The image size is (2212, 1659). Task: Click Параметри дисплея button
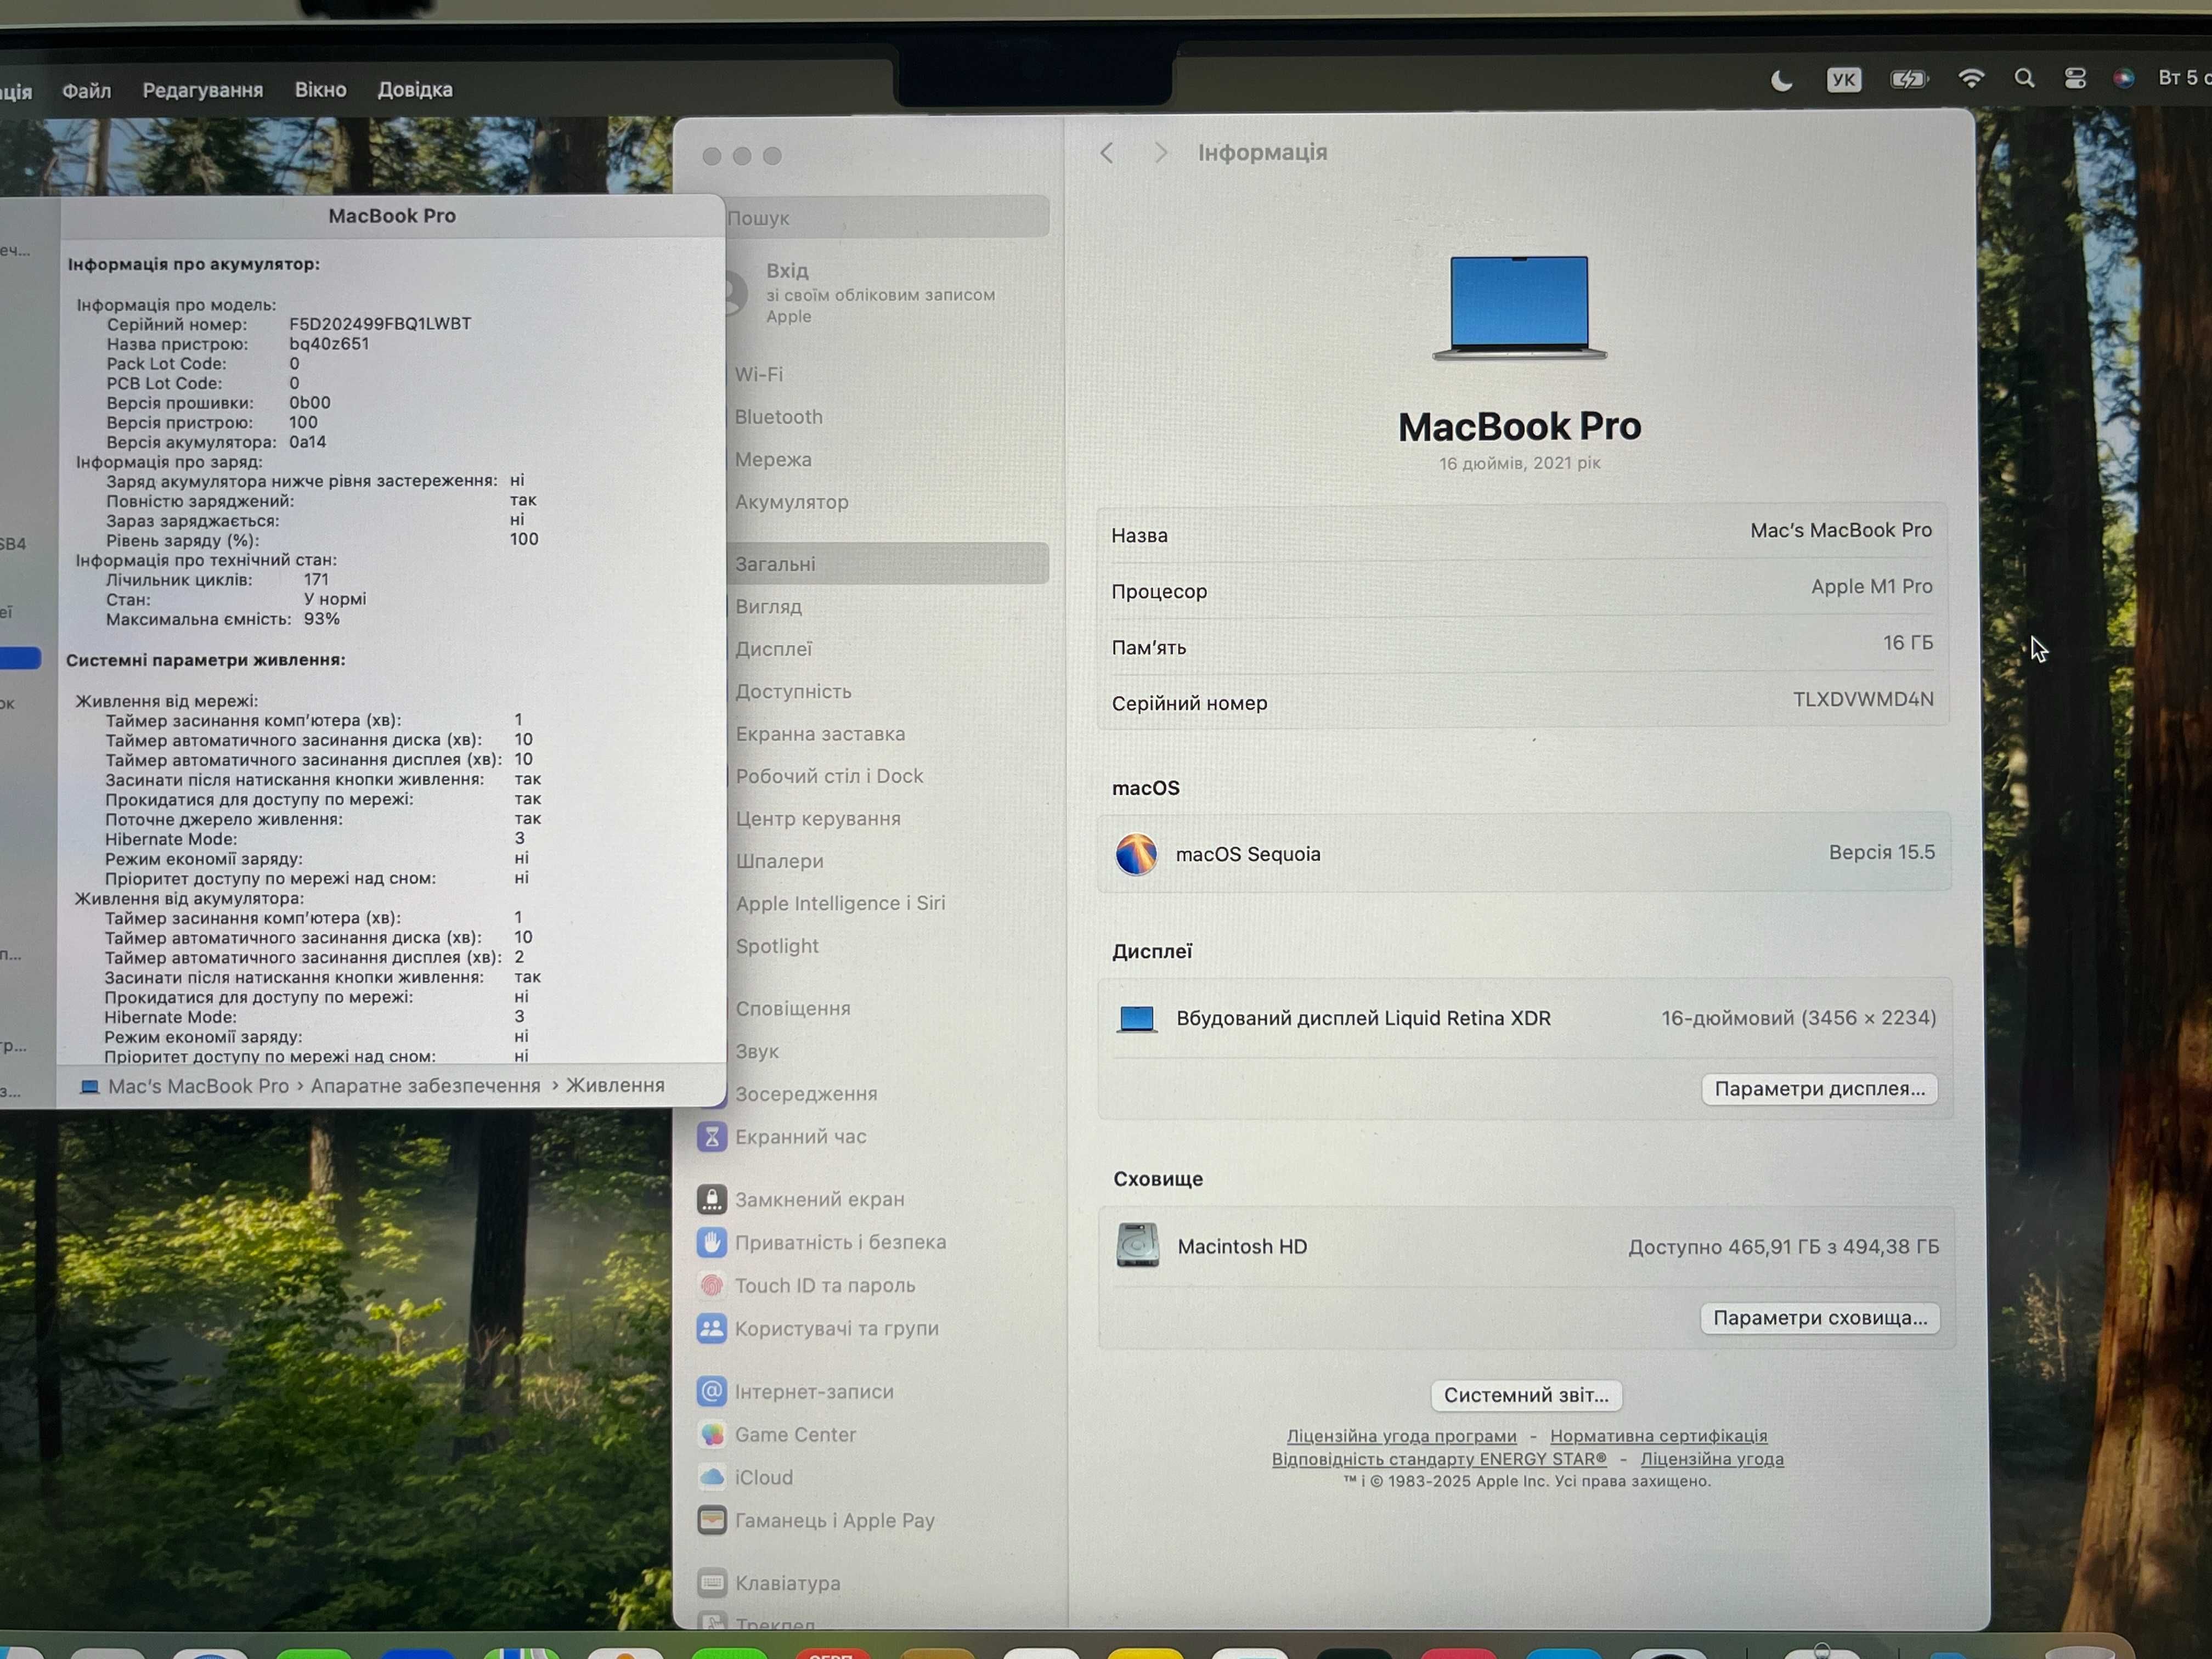pyautogui.click(x=1819, y=1089)
